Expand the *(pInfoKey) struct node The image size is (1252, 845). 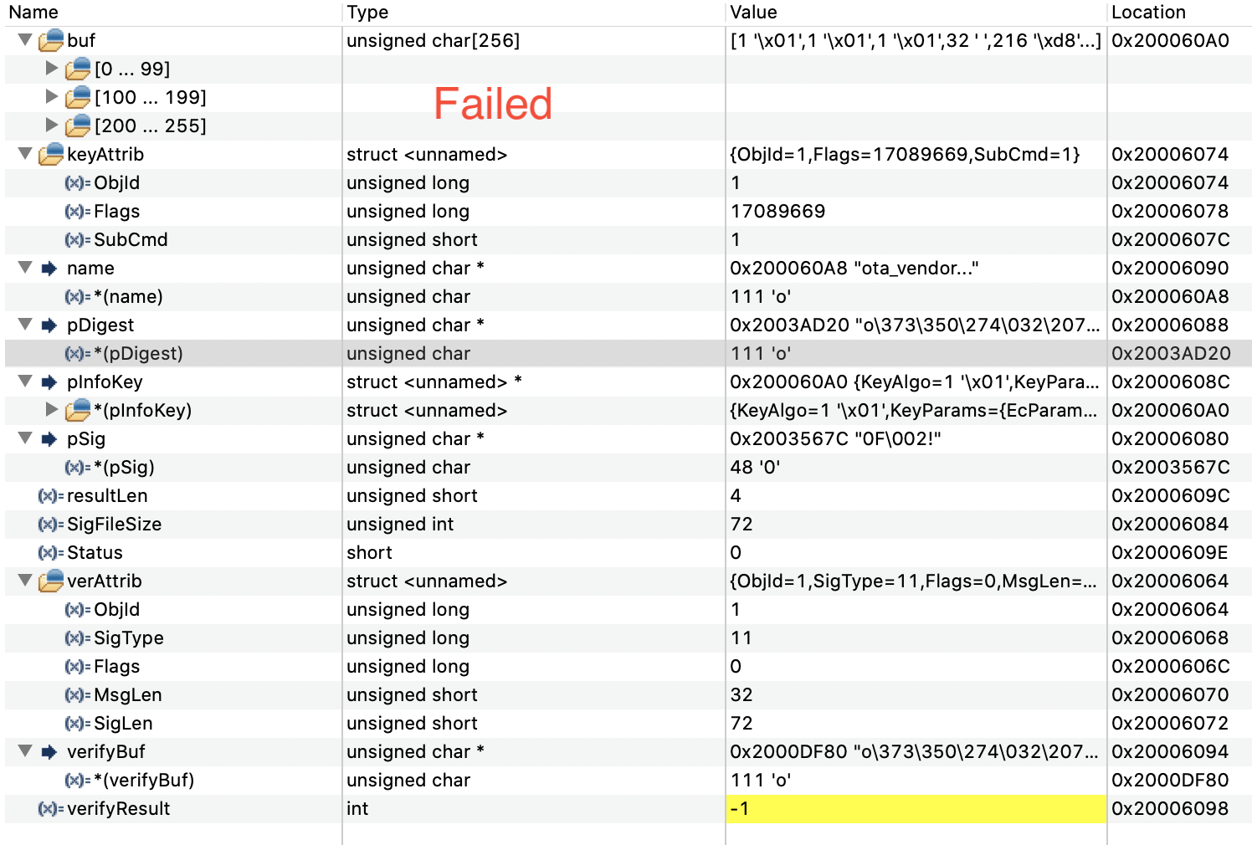click(52, 409)
